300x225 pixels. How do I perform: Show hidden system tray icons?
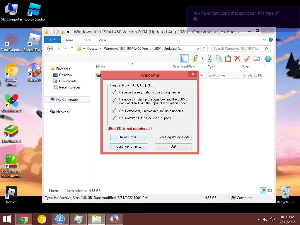tap(258, 219)
